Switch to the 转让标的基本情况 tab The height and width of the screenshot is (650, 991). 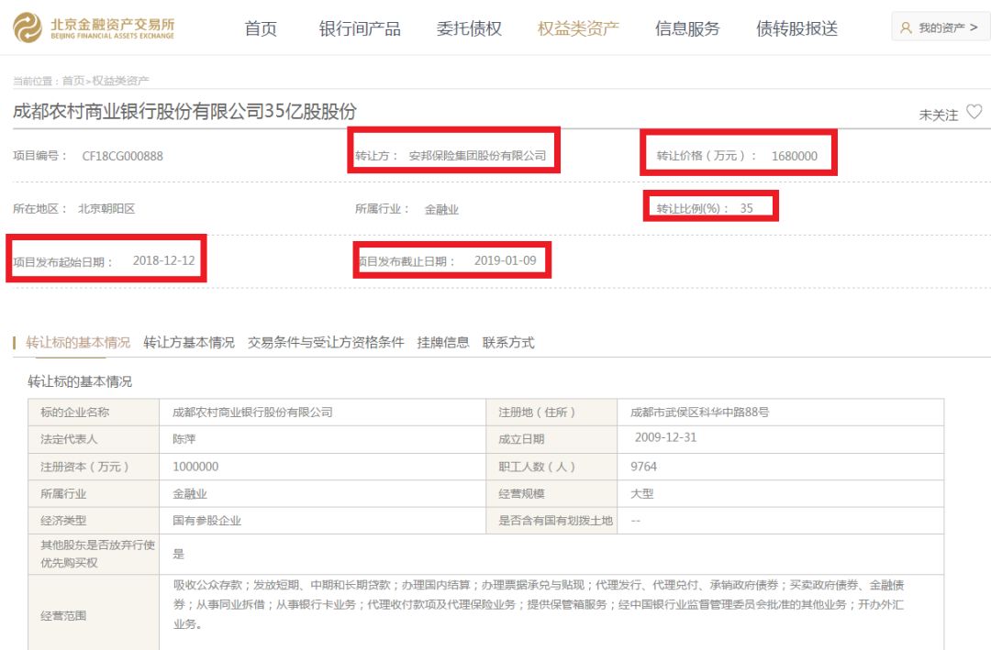click(x=78, y=342)
